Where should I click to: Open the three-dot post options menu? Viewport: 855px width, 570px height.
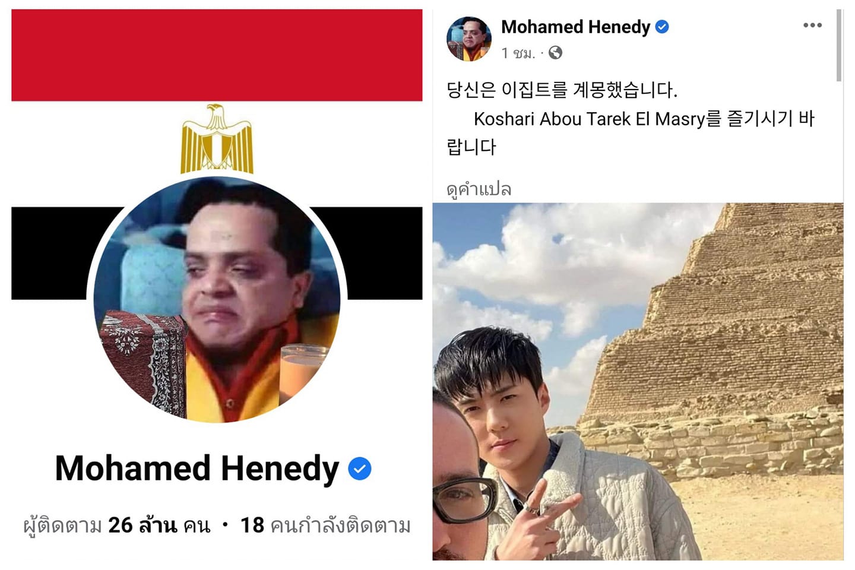click(812, 26)
